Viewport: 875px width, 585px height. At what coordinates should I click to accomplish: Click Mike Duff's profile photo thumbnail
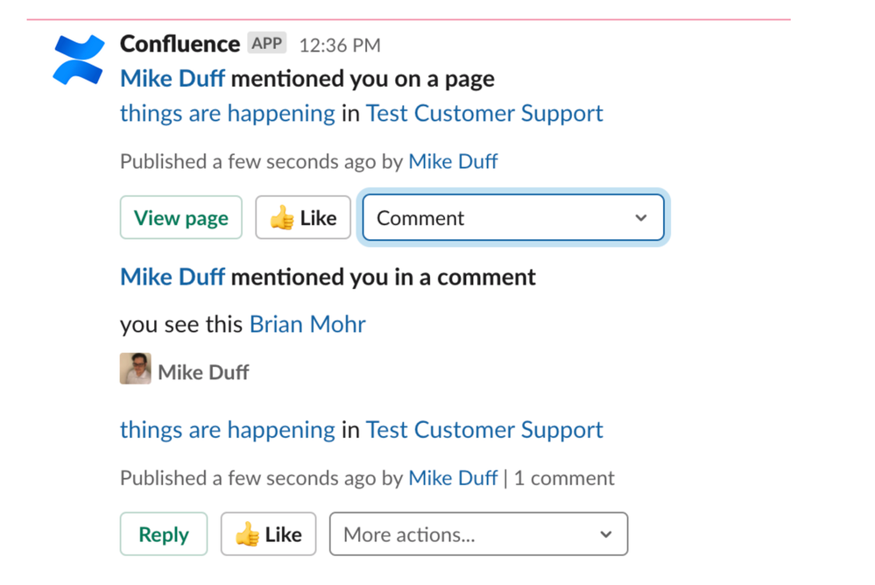135,369
